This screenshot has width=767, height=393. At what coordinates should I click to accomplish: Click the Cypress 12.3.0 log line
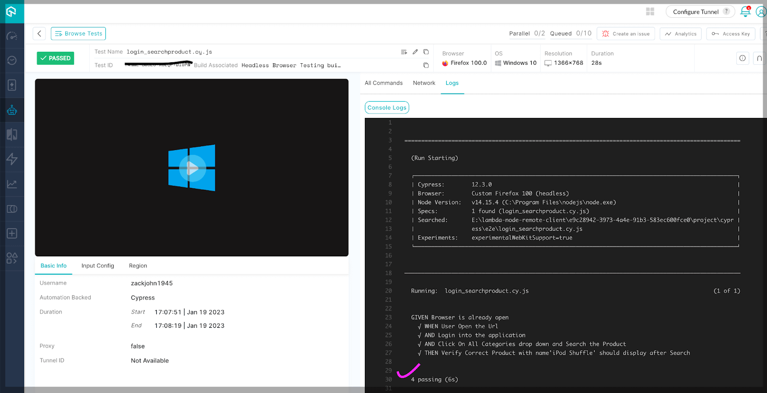[x=454, y=185]
